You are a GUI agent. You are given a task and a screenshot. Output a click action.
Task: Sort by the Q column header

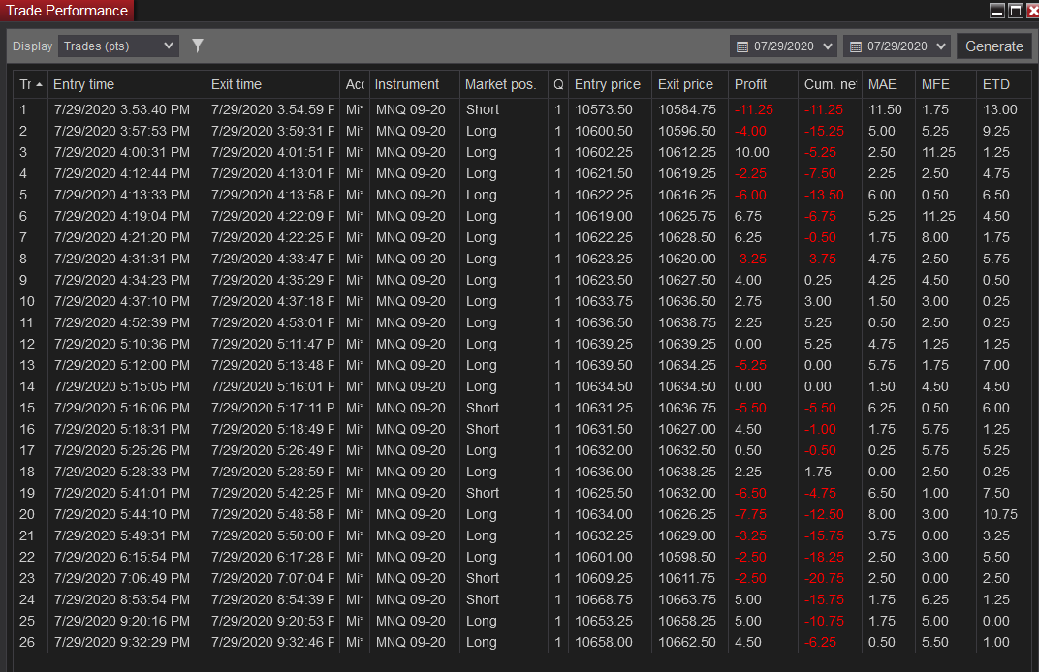click(558, 85)
